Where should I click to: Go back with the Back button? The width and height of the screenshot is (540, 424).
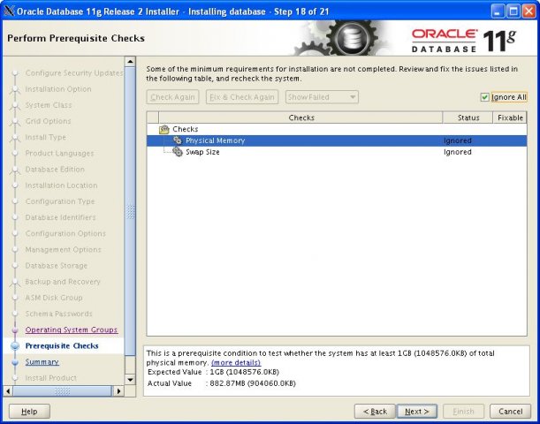pyautogui.click(x=375, y=412)
